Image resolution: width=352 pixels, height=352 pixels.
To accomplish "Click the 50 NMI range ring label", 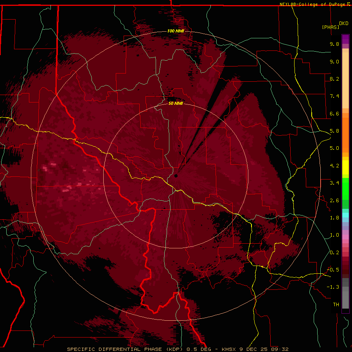I will pos(176,103).
